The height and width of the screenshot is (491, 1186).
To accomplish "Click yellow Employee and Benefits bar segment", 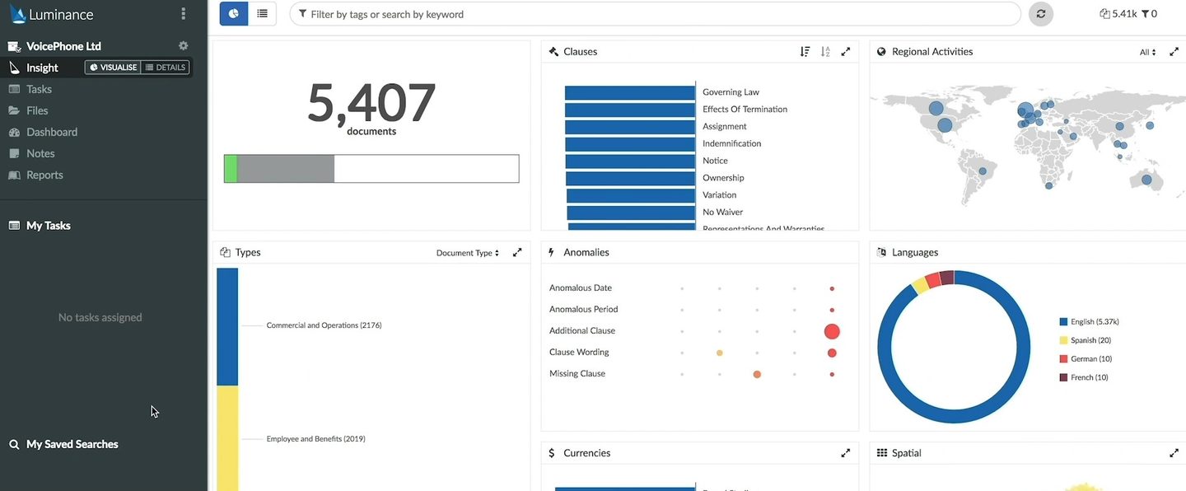I will (x=227, y=438).
